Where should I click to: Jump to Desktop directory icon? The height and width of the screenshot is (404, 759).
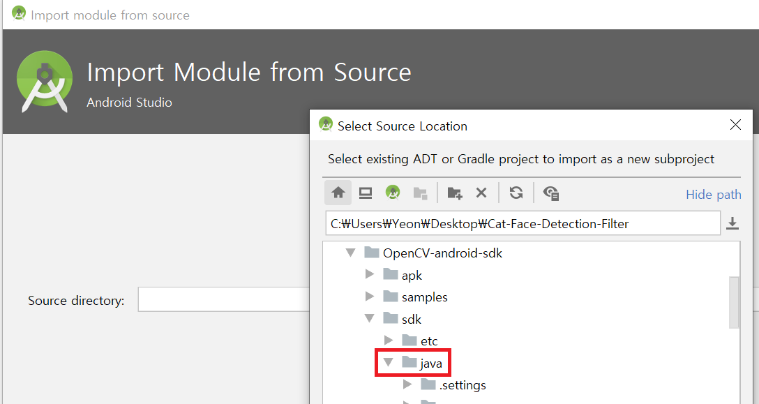366,193
